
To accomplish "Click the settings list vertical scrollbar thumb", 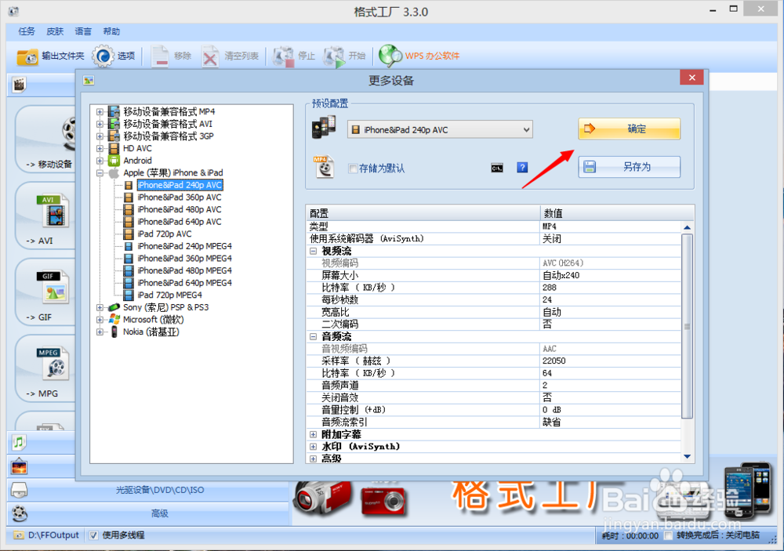I will (x=687, y=326).
